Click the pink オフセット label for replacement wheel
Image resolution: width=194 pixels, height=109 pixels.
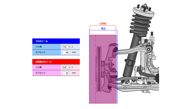pyautogui.click(x=40, y=73)
